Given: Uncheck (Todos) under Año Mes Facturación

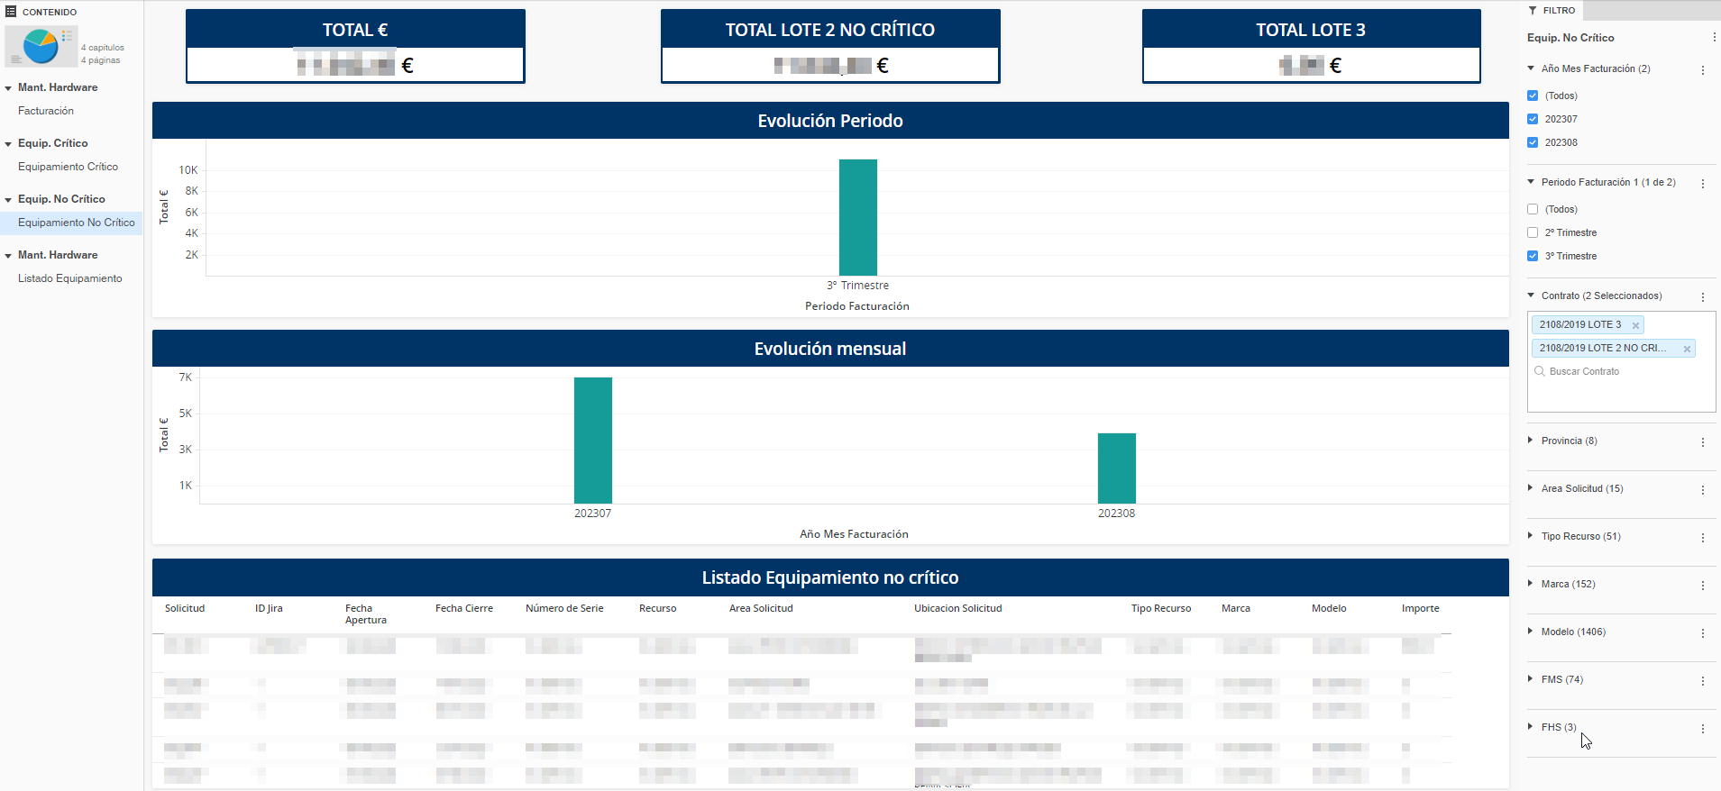Looking at the screenshot, I should 1533,95.
